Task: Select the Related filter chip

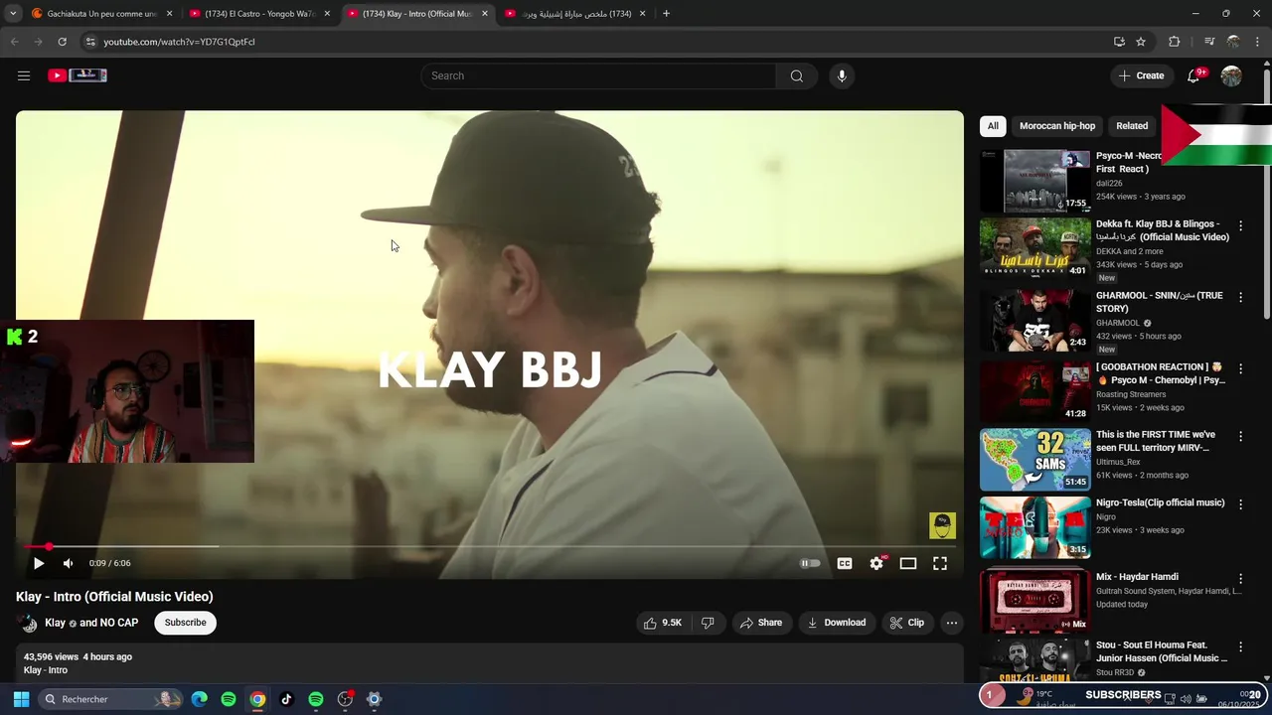Action: (1132, 126)
